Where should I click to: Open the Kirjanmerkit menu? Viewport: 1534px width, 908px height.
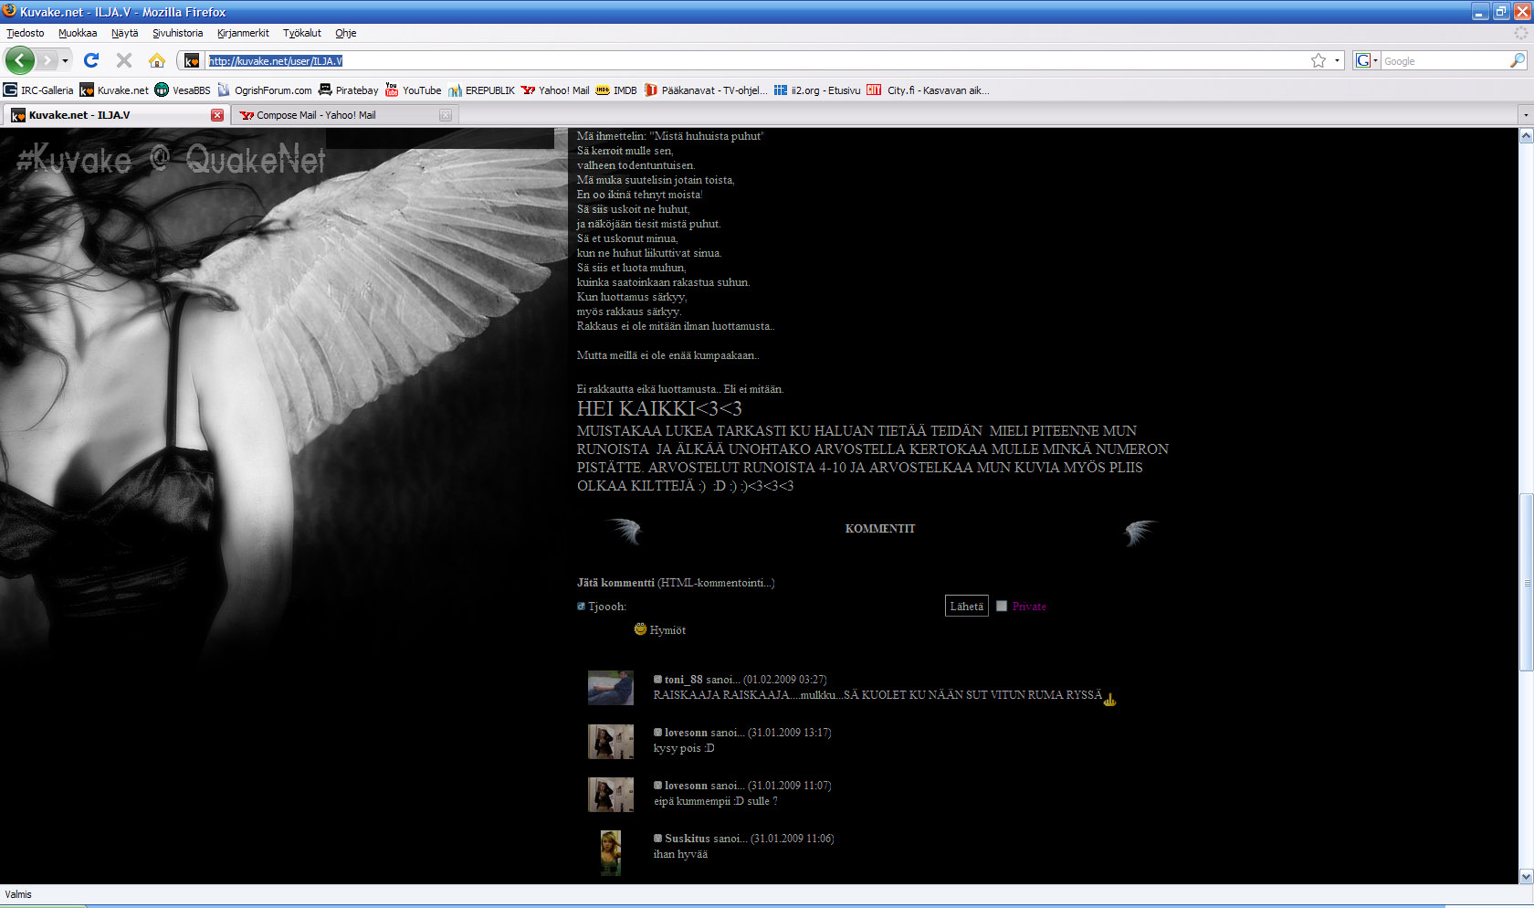coord(243,33)
